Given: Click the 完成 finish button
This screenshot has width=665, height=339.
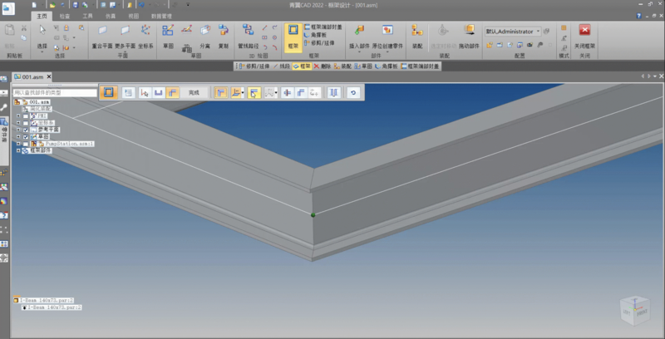Looking at the screenshot, I should [x=194, y=93].
